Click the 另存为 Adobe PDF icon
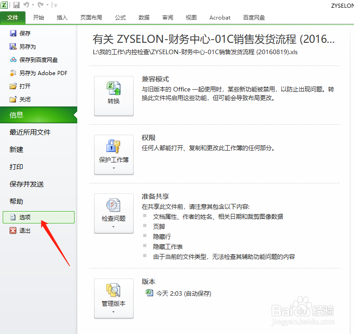Screen dimensions: 354x334 [13, 73]
